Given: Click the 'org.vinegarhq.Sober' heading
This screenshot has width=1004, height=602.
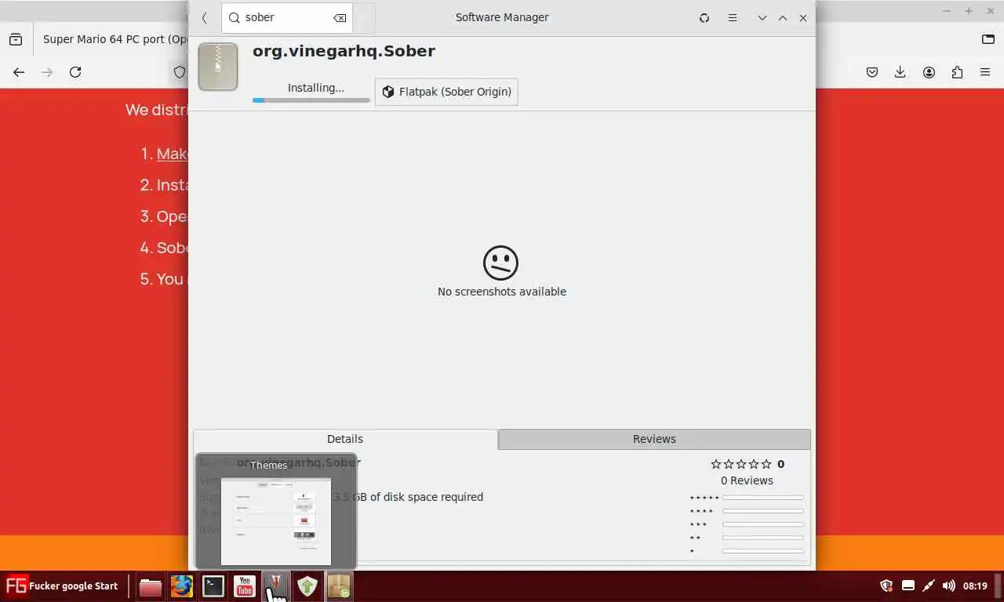Looking at the screenshot, I should 344,51.
